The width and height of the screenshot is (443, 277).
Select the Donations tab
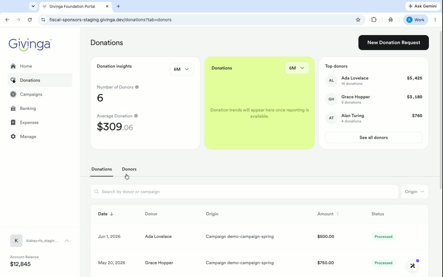click(102, 169)
